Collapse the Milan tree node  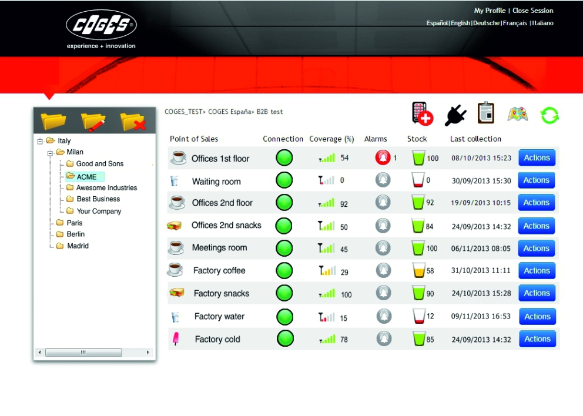(x=50, y=153)
